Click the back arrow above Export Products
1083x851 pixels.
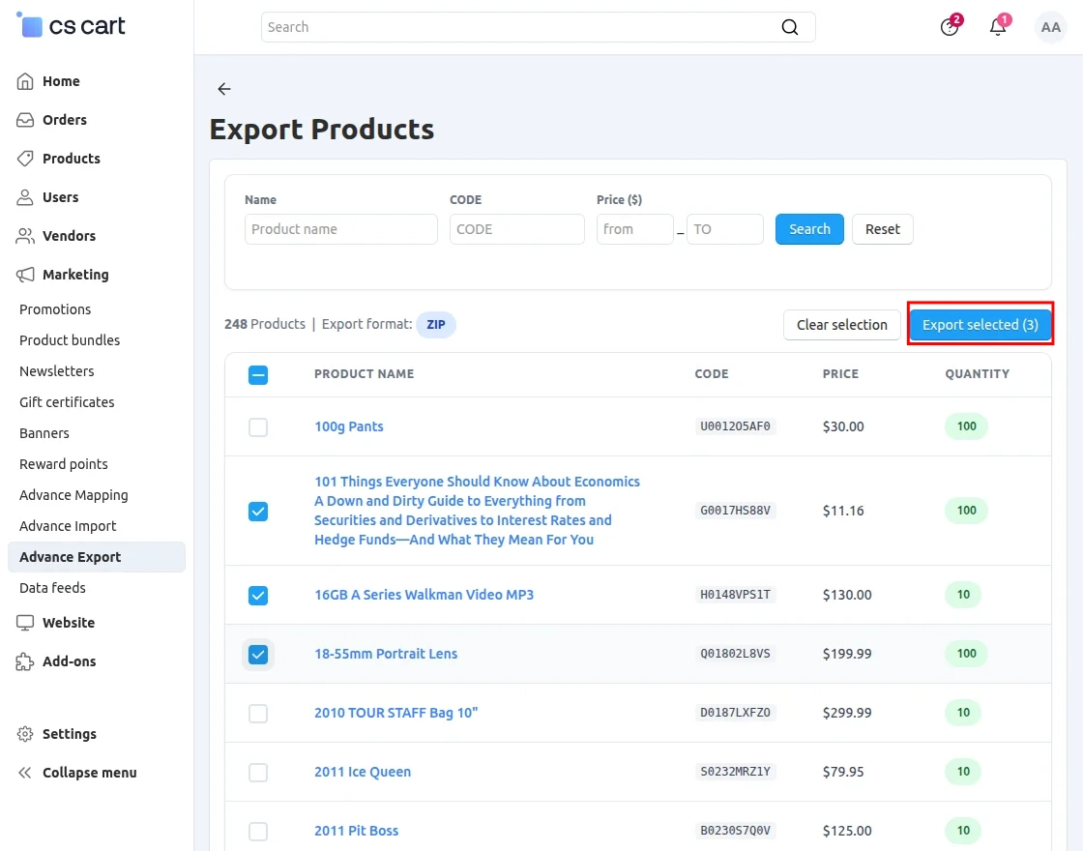coord(223,88)
